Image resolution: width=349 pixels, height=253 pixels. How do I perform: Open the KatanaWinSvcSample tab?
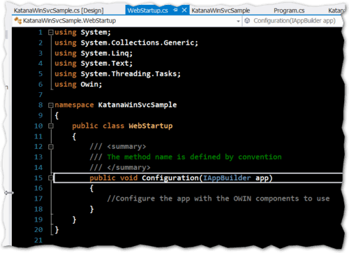(221, 10)
